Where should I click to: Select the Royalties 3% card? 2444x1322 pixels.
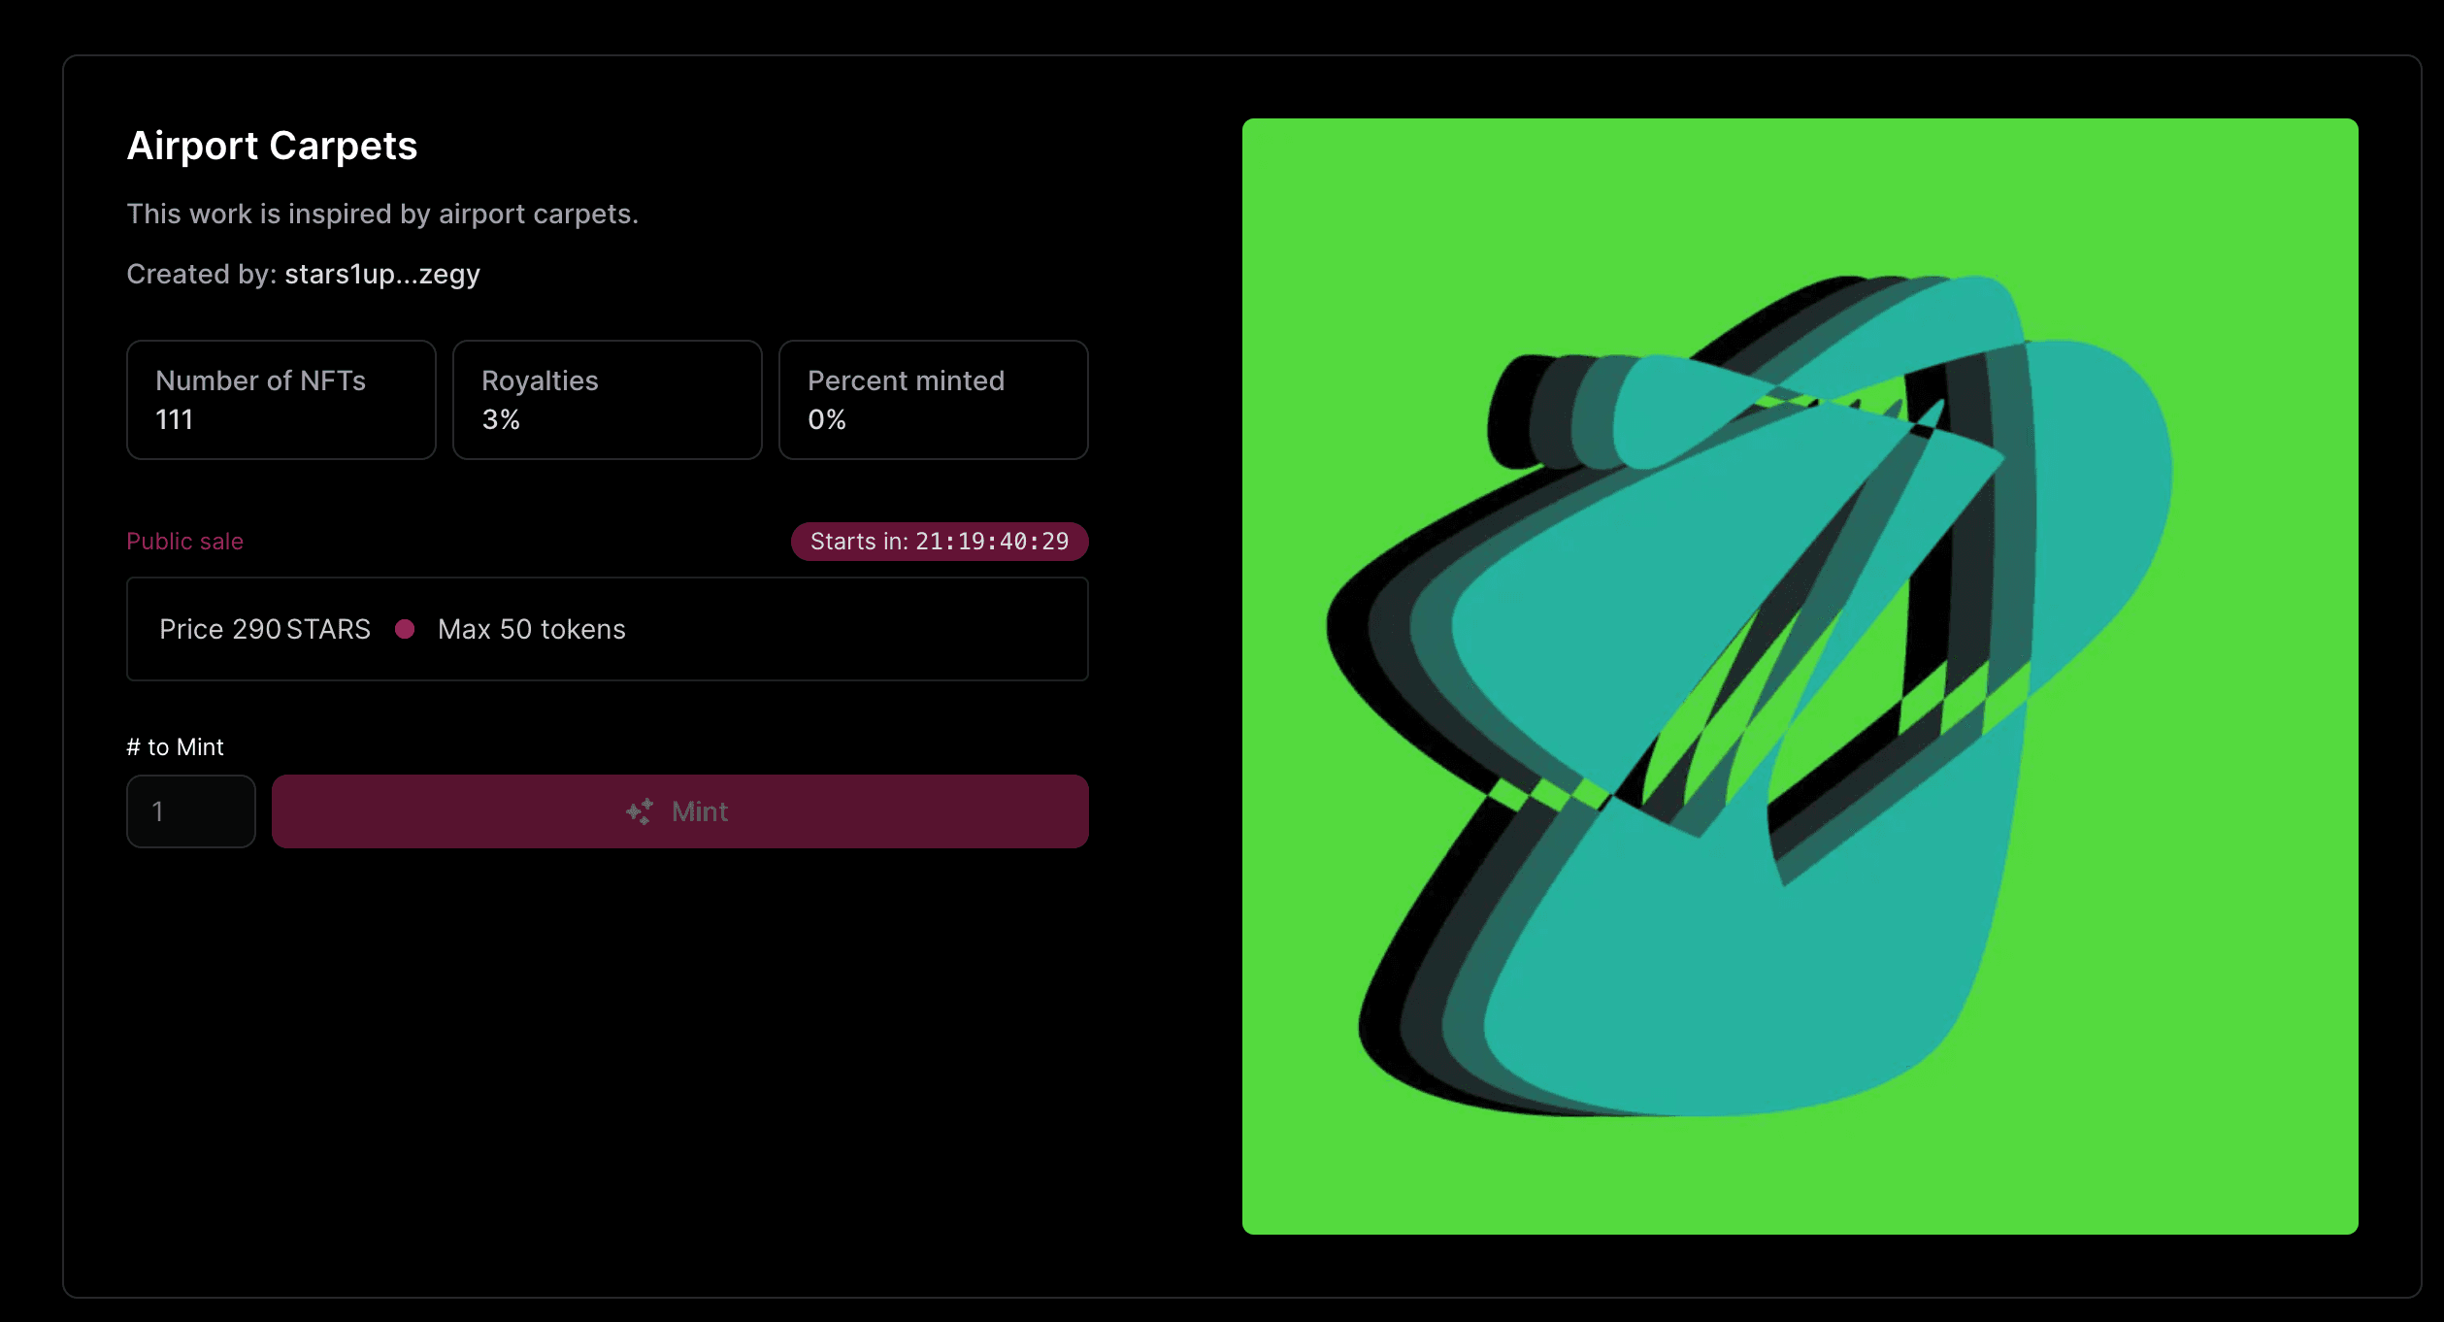tap(607, 399)
